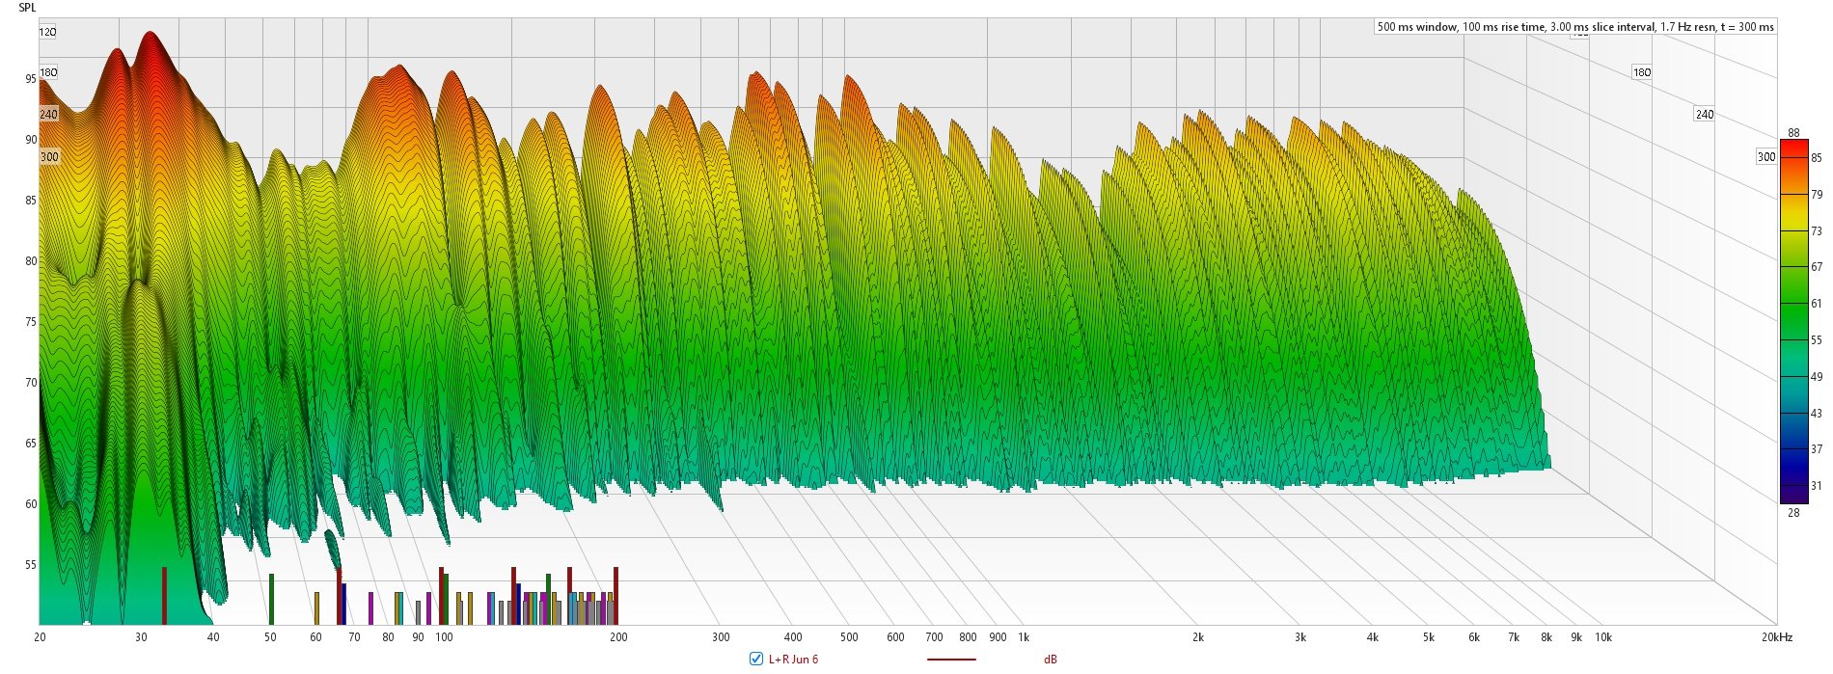Click the 20kHz frequency axis label
This screenshot has width=1833, height=674.
[x=1775, y=637]
